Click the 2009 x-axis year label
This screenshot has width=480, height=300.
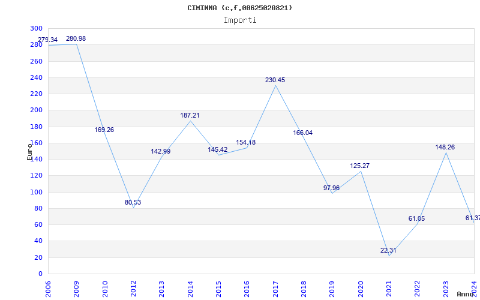77,289
